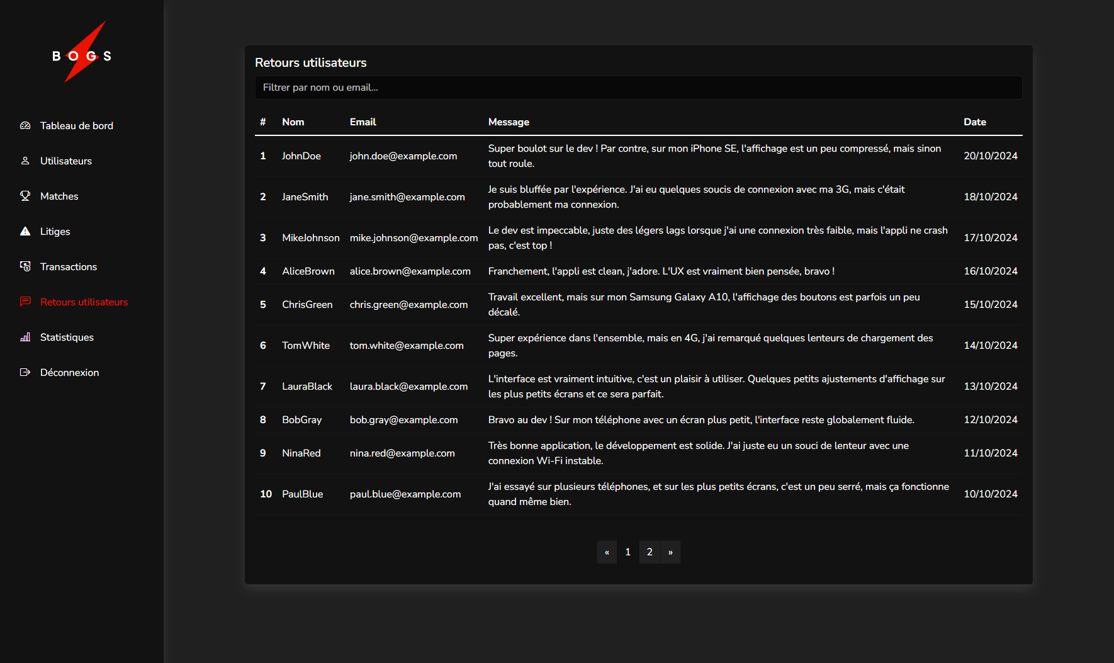Click the Retours utilisateurs chat icon
The width and height of the screenshot is (1114, 663).
click(25, 302)
